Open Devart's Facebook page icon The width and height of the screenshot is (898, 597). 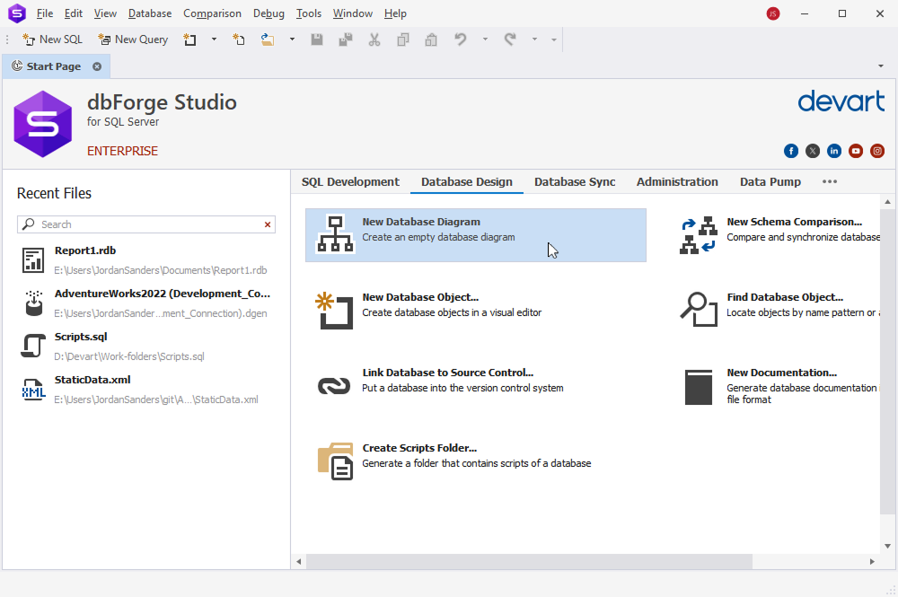(x=791, y=151)
